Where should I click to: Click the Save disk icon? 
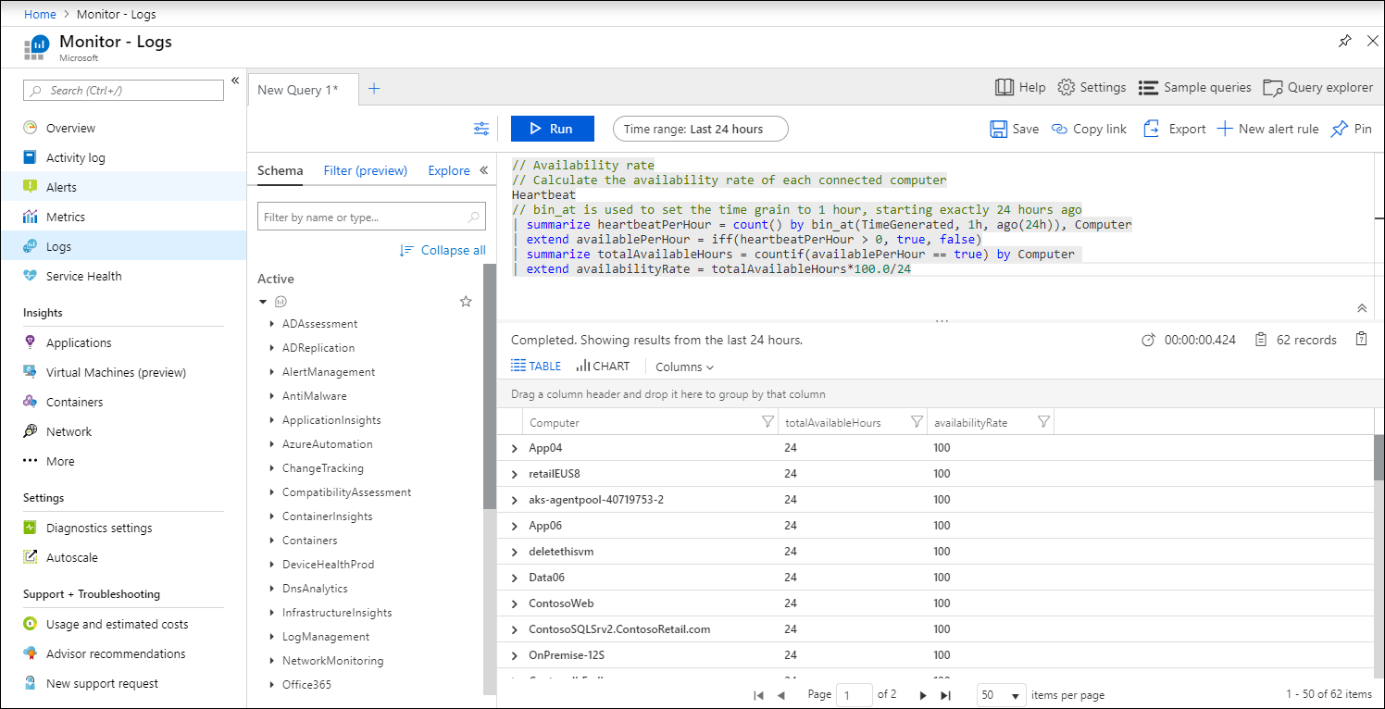click(x=999, y=129)
